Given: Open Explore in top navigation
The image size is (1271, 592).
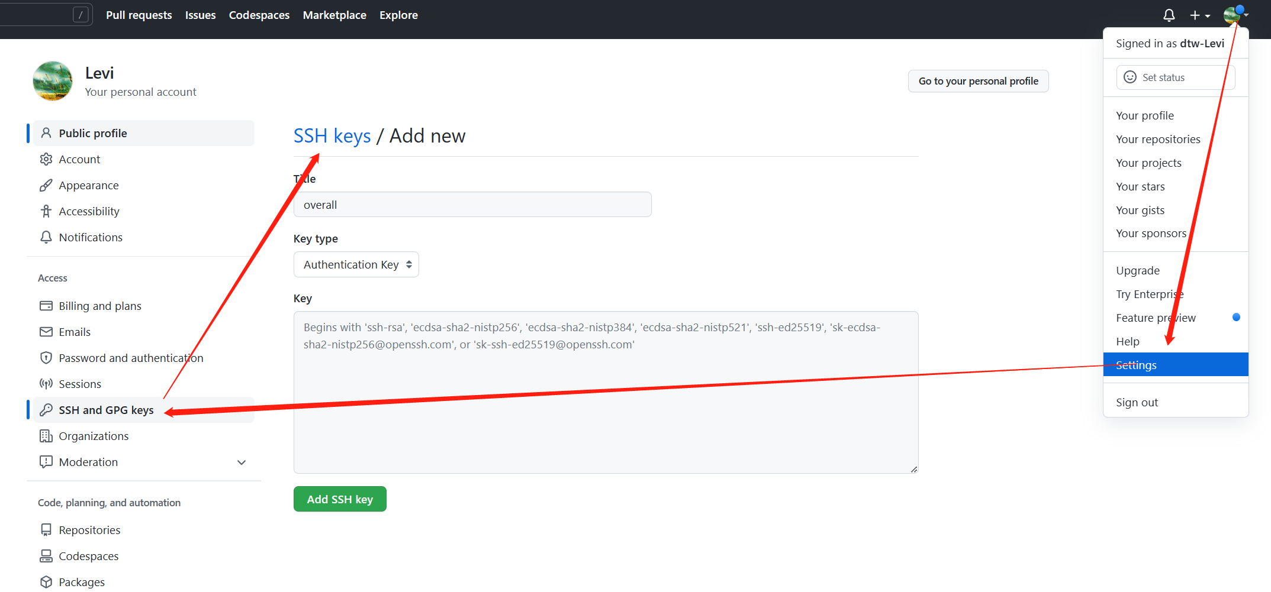Looking at the screenshot, I should coord(399,15).
